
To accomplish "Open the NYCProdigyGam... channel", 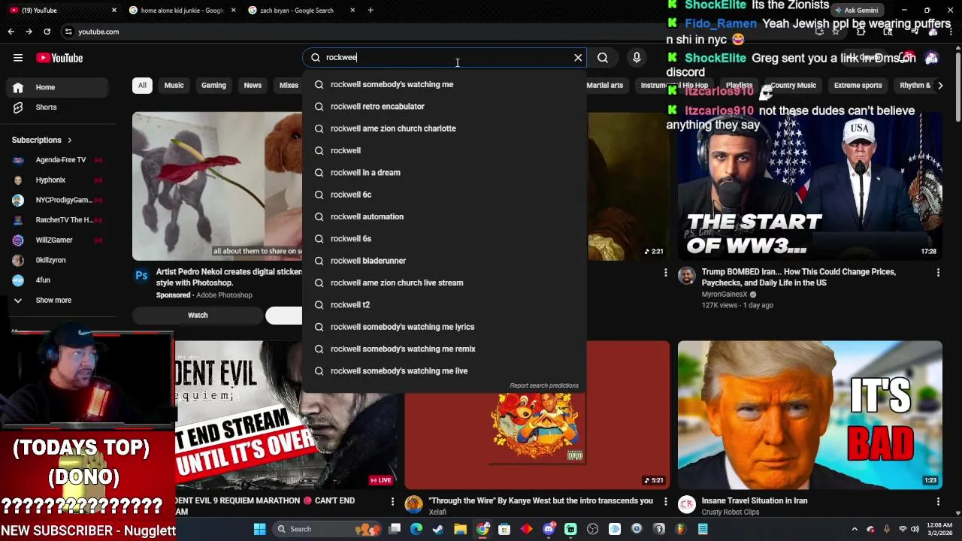I will pos(59,200).
